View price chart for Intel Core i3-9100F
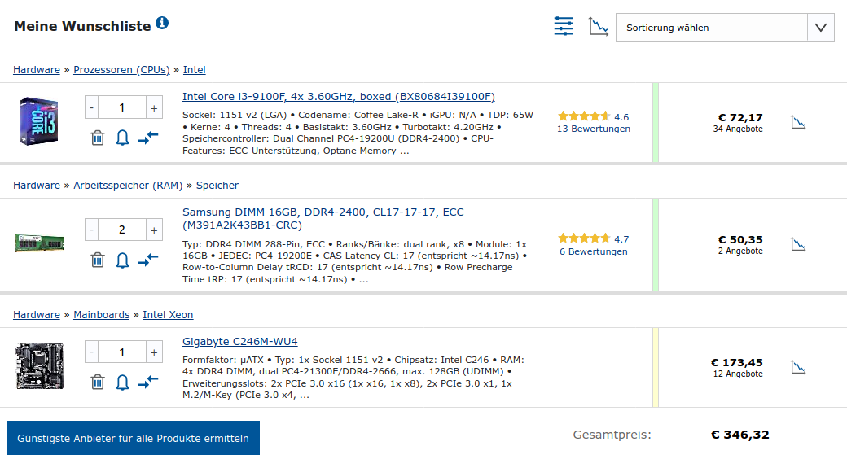 798,123
